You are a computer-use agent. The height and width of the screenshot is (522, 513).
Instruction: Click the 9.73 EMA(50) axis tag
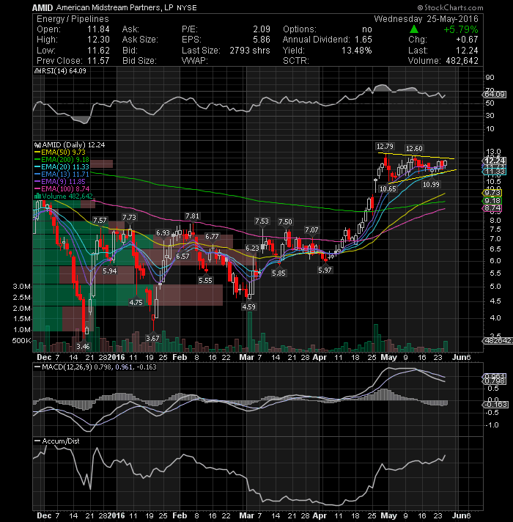click(x=492, y=193)
